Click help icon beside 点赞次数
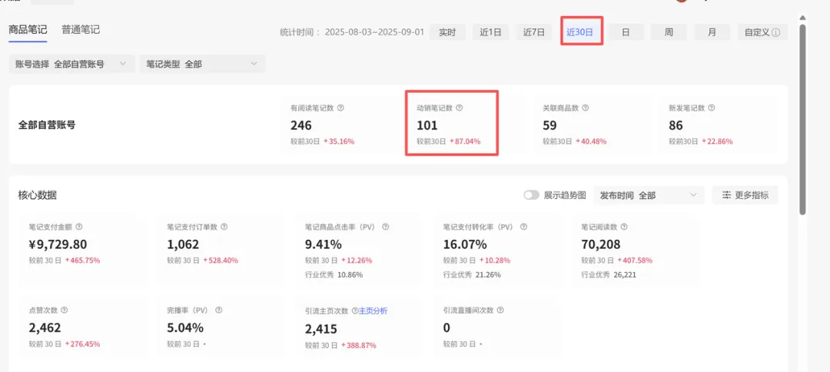 coord(65,311)
